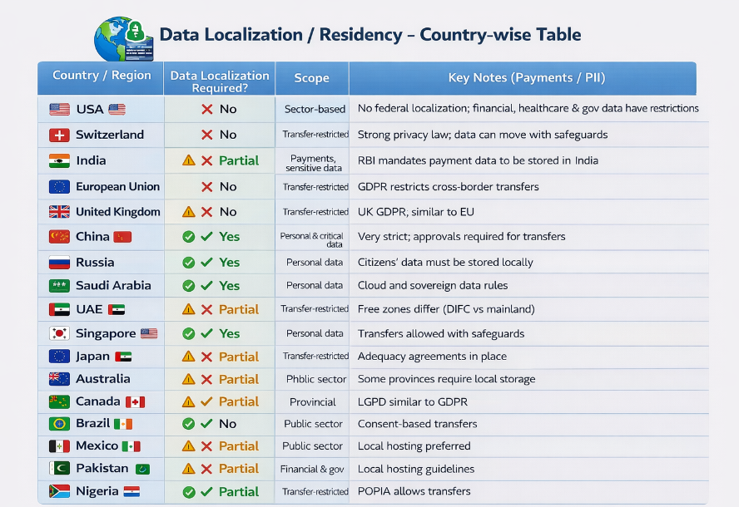Click the "Pakistan" country name
This screenshot has width=739, height=507.
(x=102, y=468)
